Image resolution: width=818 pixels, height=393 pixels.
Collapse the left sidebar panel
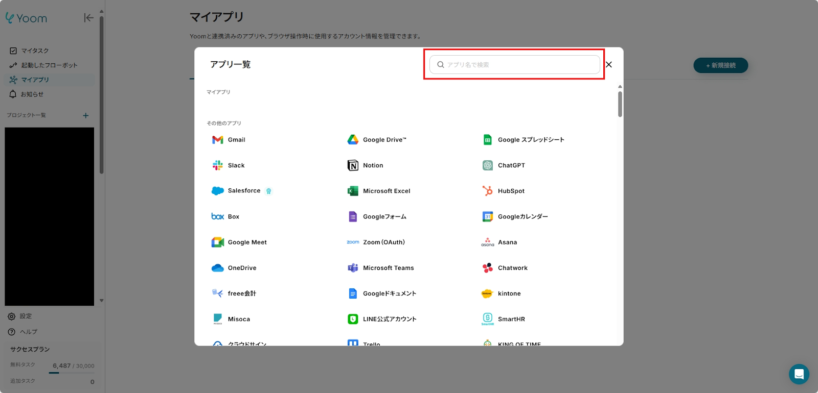pos(88,18)
